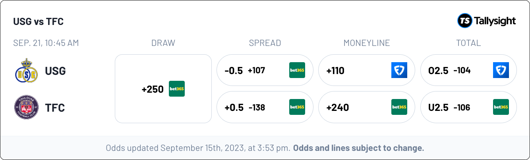Select TFC +0.5 spread at -138
Image resolution: width=530 pixels, height=160 pixels.
tap(265, 107)
